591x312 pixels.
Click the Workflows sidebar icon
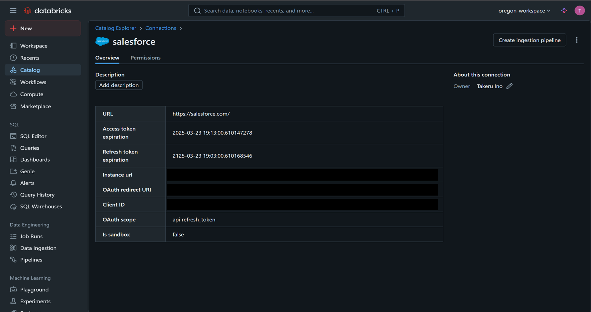[13, 82]
